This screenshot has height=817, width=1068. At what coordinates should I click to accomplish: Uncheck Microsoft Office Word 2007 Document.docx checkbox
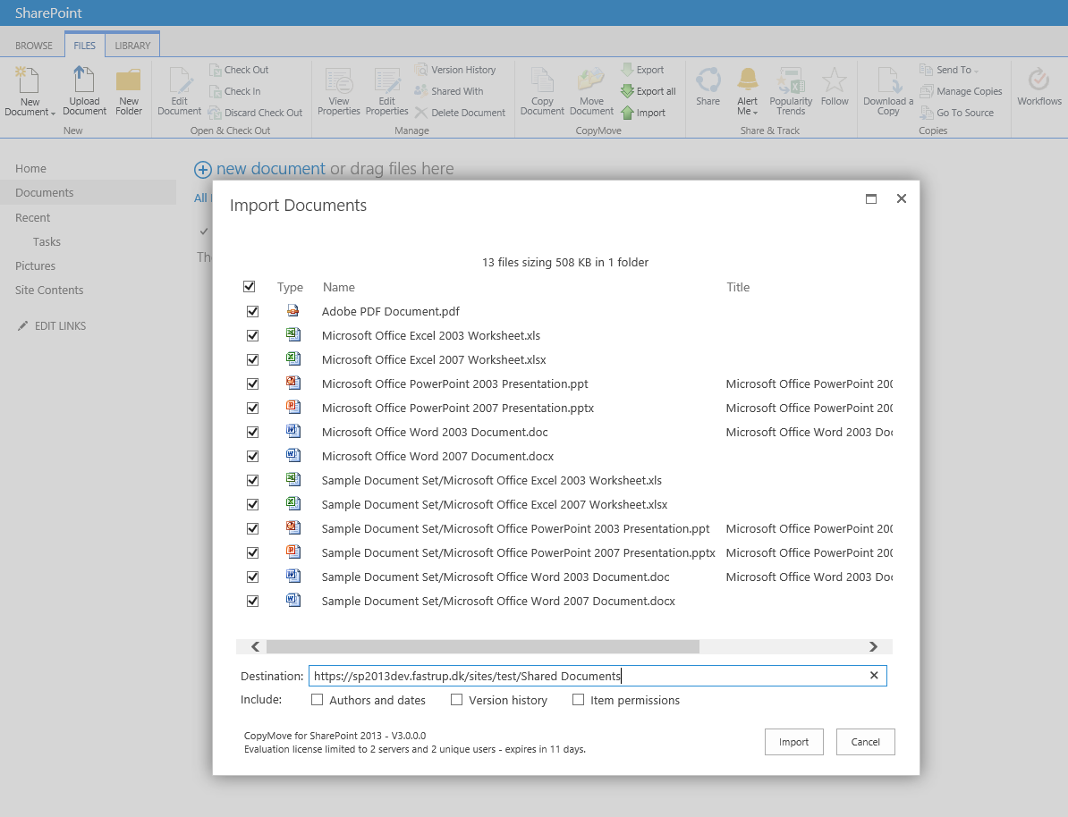click(x=253, y=456)
